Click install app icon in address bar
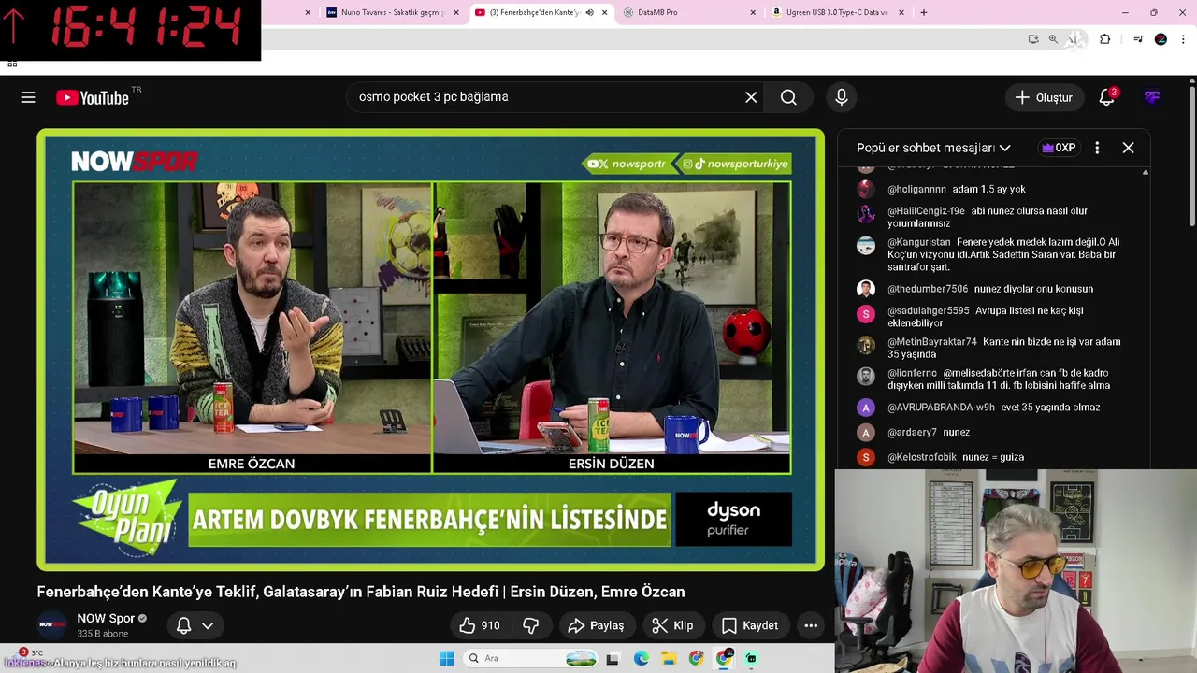The height and width of the screenshot is (673, 1197). click(x=1033, y=39)
